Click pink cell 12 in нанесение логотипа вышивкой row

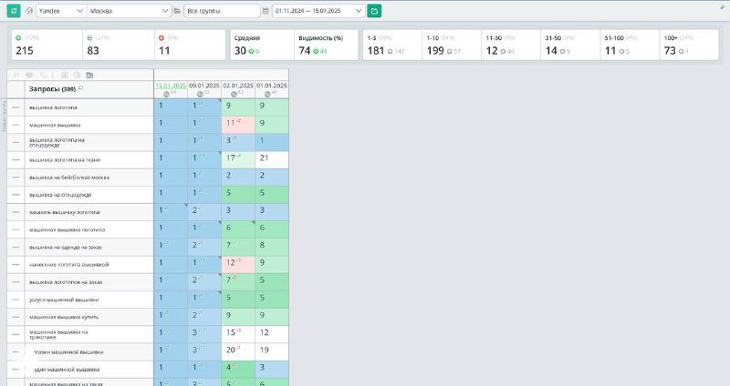[238, 265]
